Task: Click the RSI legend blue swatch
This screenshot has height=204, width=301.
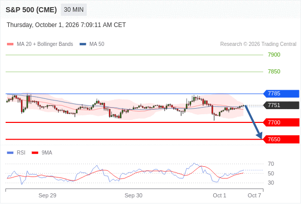Action: [x=10, y=153]
